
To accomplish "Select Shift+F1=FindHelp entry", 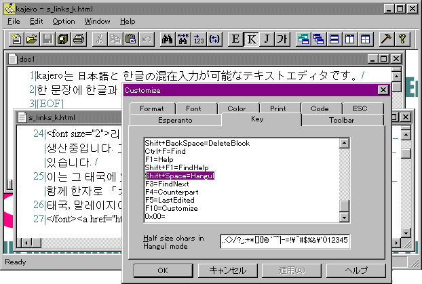I will (177, 167).
